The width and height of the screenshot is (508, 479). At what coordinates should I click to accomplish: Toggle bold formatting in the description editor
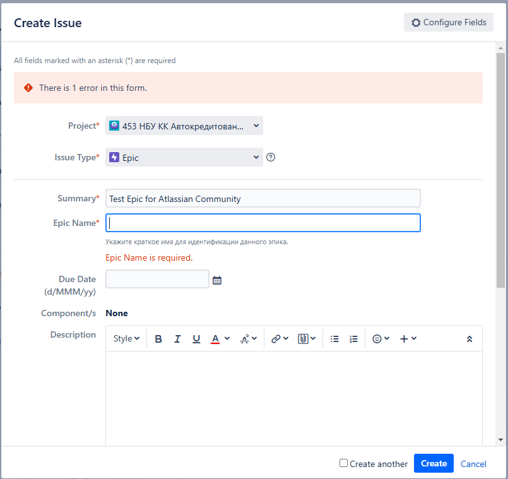158,339
